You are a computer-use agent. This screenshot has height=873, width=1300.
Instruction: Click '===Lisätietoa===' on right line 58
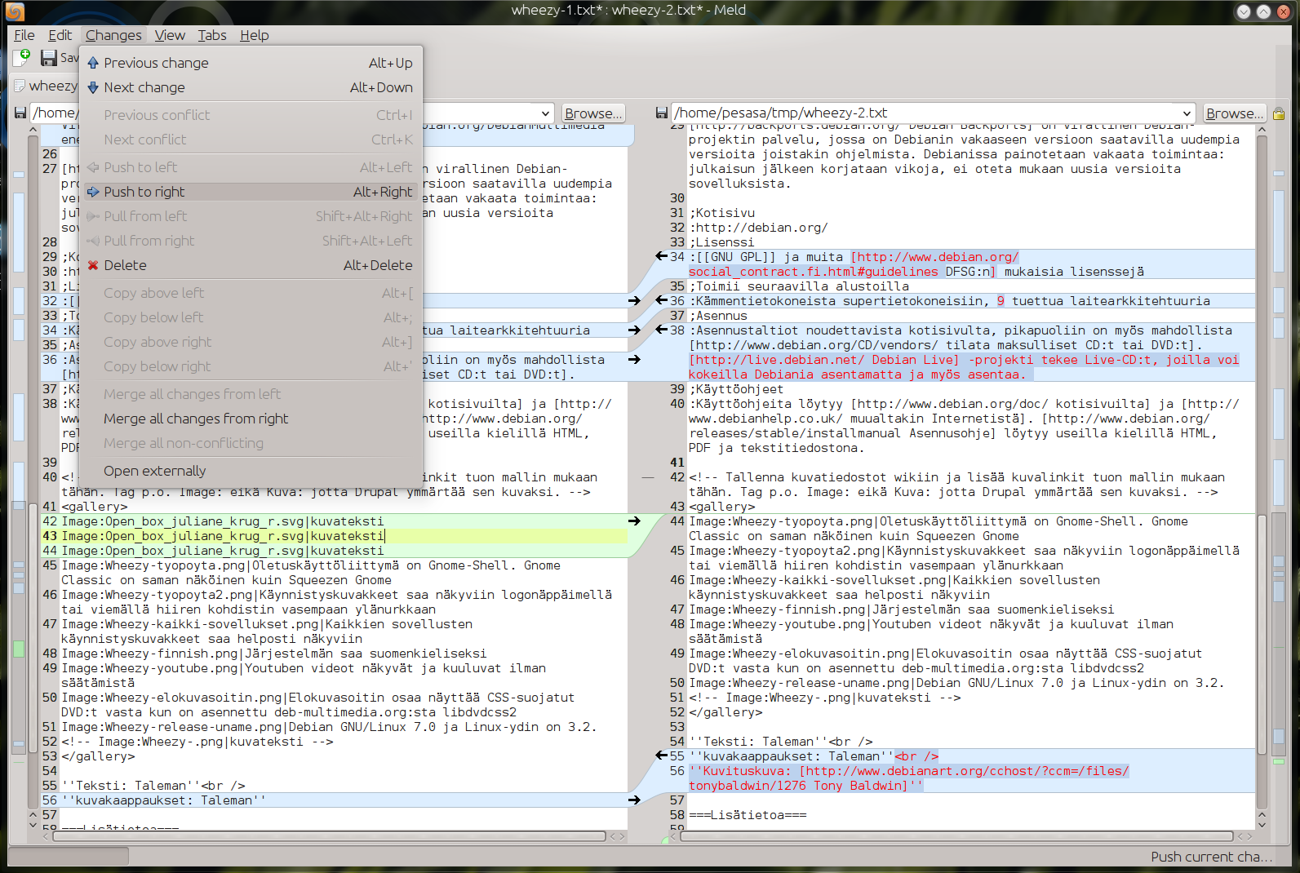(748, 814)
